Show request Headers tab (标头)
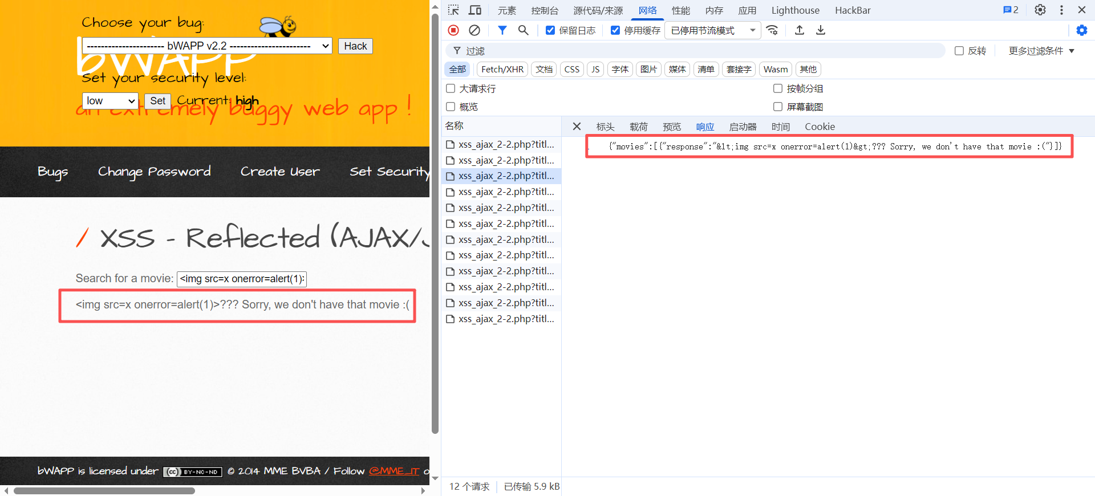The width and height of the screenshot is (1095, 496). (605, 127)
